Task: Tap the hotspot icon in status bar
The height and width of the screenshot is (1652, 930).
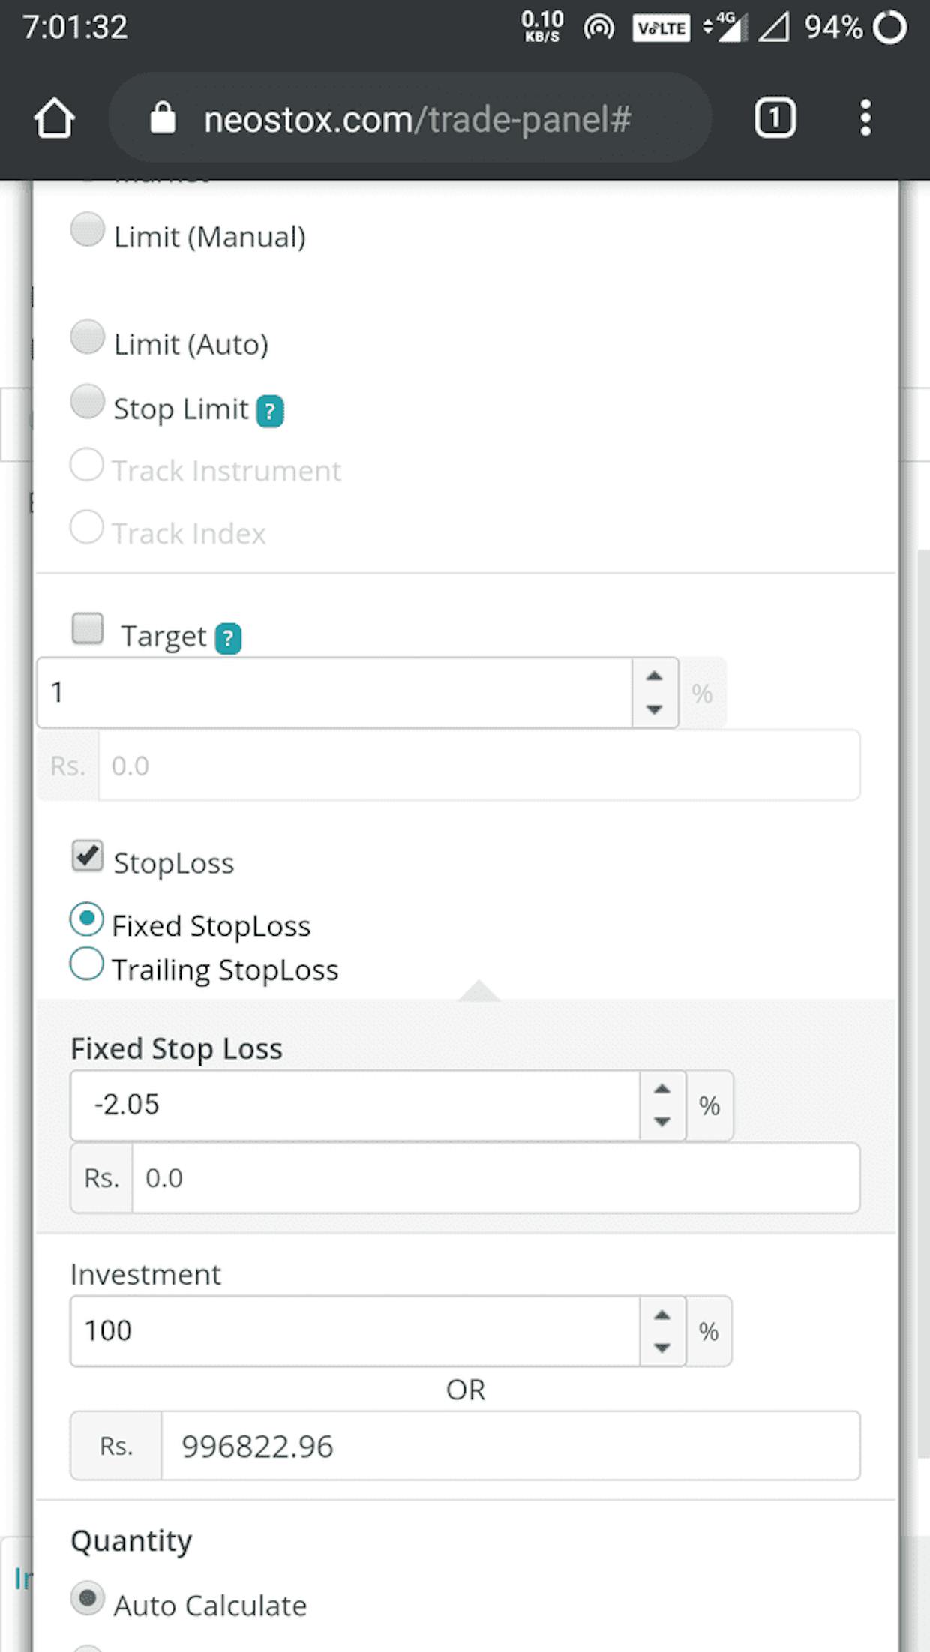Action: [598, 28]
